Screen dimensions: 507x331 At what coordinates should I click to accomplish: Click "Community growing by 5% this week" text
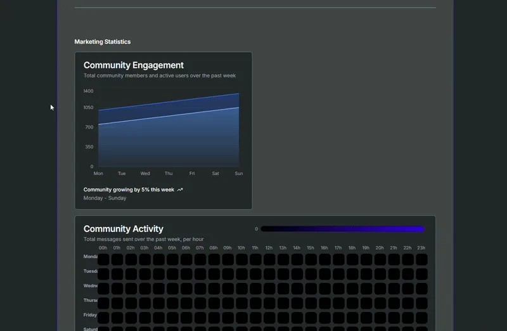[129, 190]
